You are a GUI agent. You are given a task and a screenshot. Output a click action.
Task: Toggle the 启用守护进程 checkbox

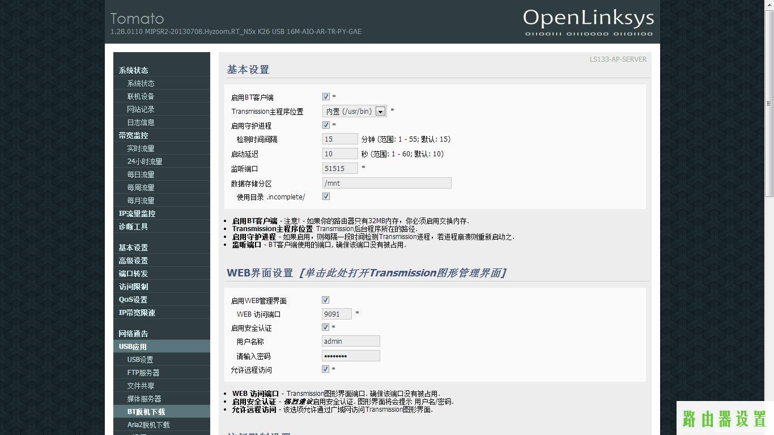click(x=326, y=125)
